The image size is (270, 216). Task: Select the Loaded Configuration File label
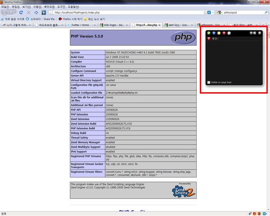(86, 93)
